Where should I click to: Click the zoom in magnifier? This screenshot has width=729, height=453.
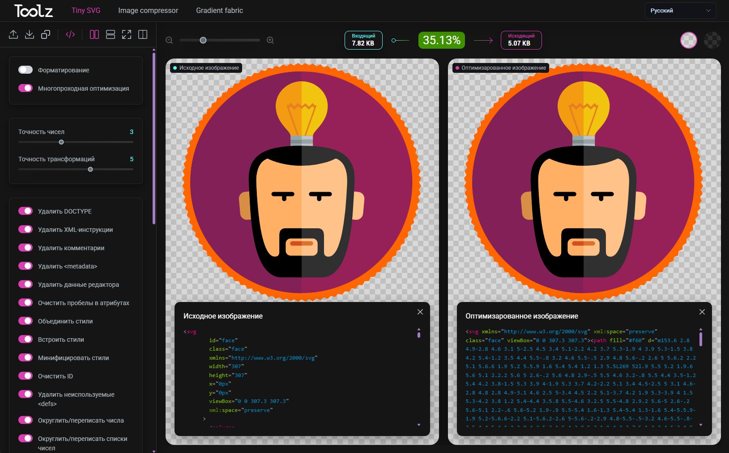pyautogui.click(x=270, y=40)
